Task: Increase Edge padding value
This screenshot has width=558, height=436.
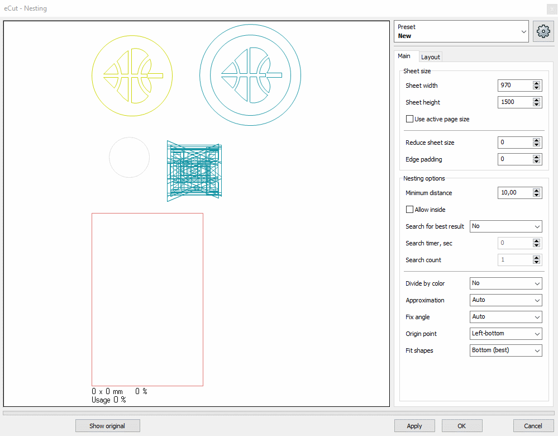Action: (x=536, y=157)
